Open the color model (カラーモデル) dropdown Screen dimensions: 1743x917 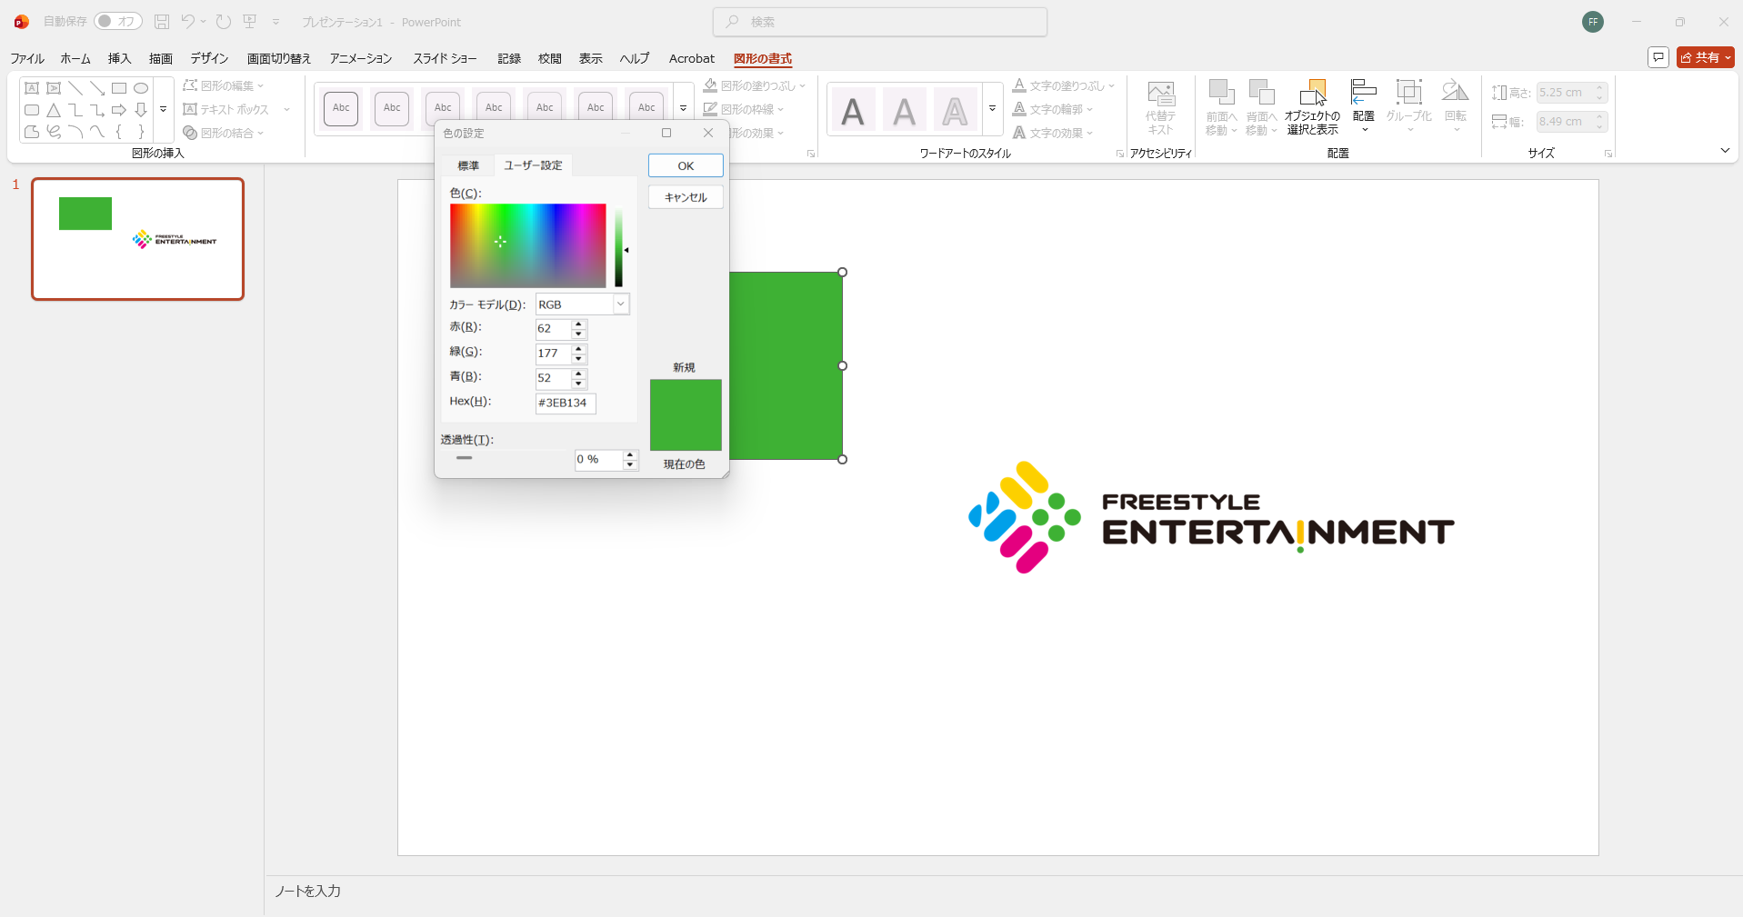(x=620, y=304)
